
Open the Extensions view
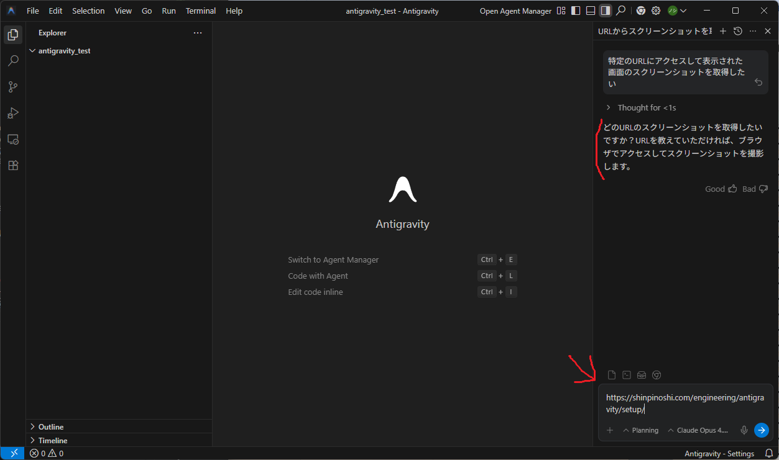(13, 165)
